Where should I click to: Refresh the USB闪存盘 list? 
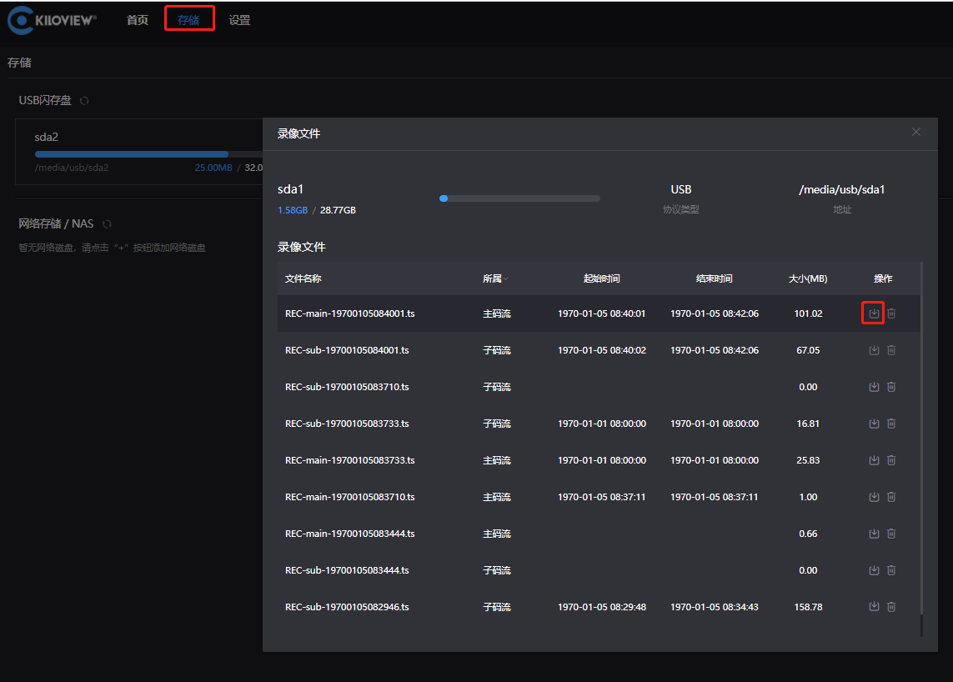84,100
